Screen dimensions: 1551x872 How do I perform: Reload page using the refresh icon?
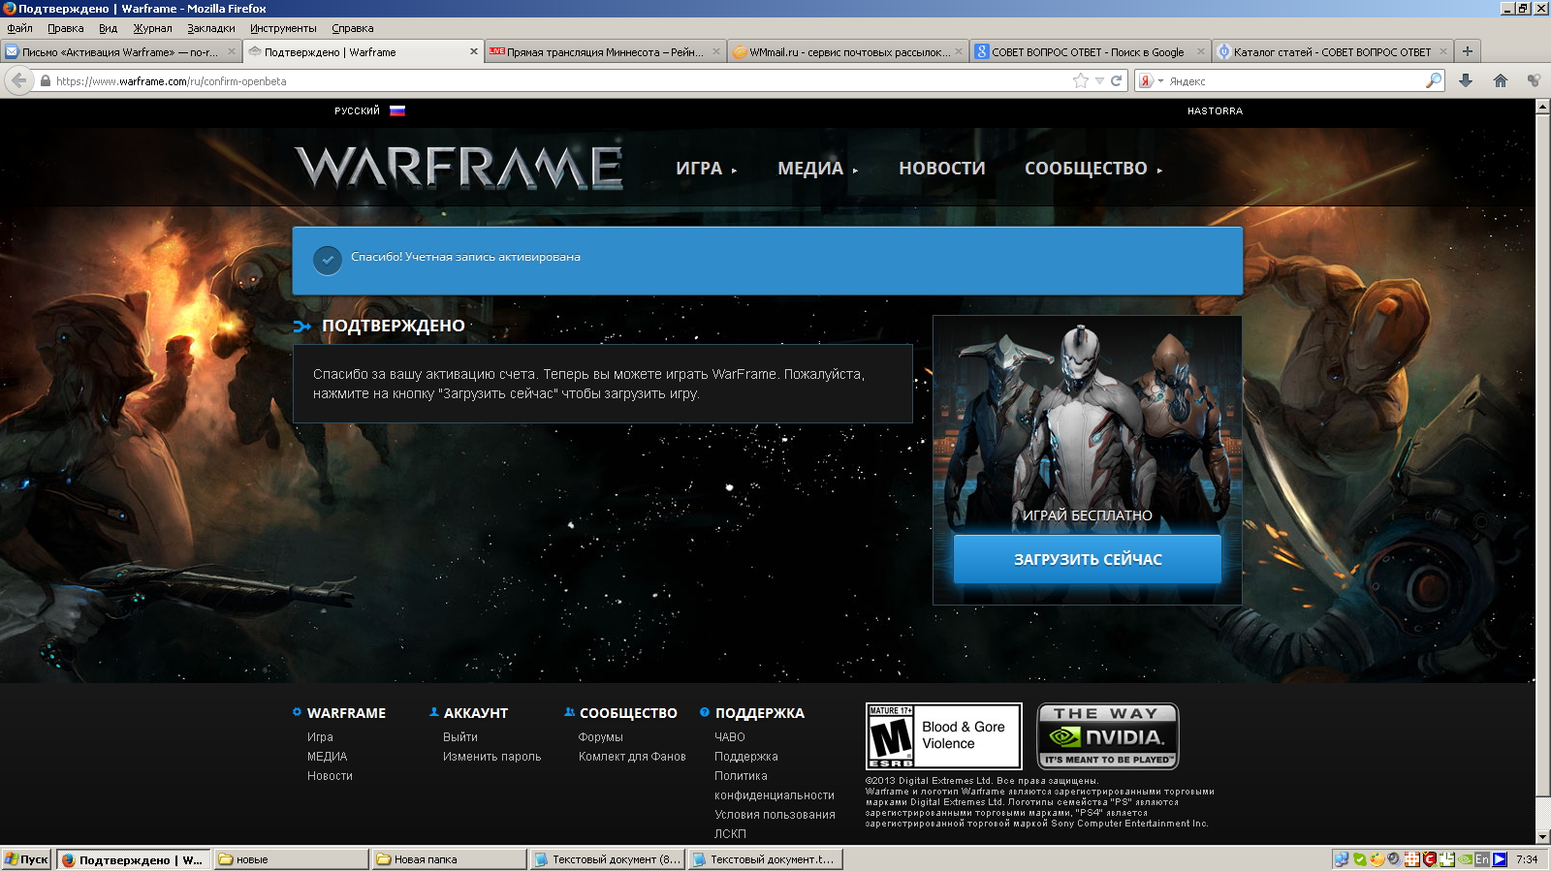point(1116,81)
